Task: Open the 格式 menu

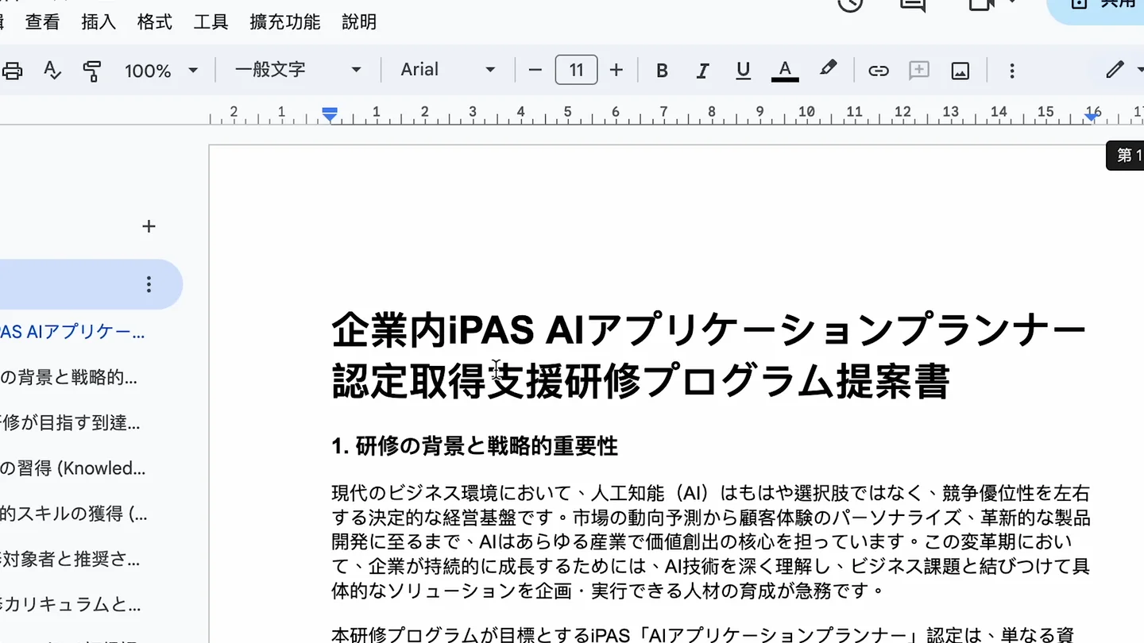Action: point(155,22)
